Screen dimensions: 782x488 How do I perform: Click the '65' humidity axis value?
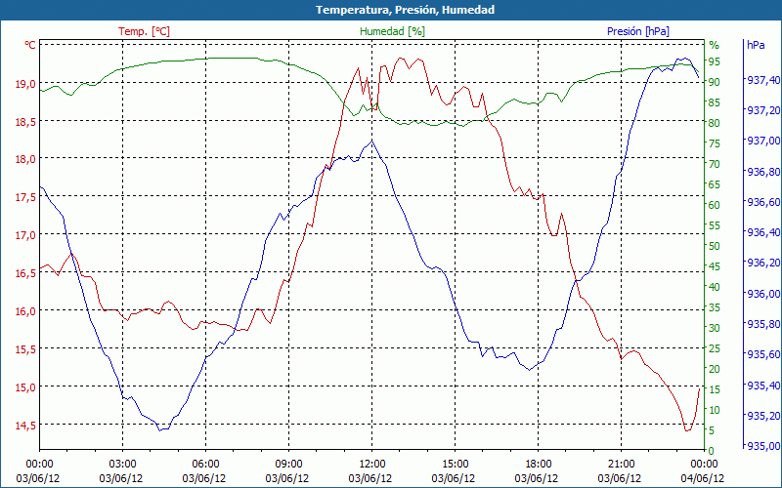715,184
